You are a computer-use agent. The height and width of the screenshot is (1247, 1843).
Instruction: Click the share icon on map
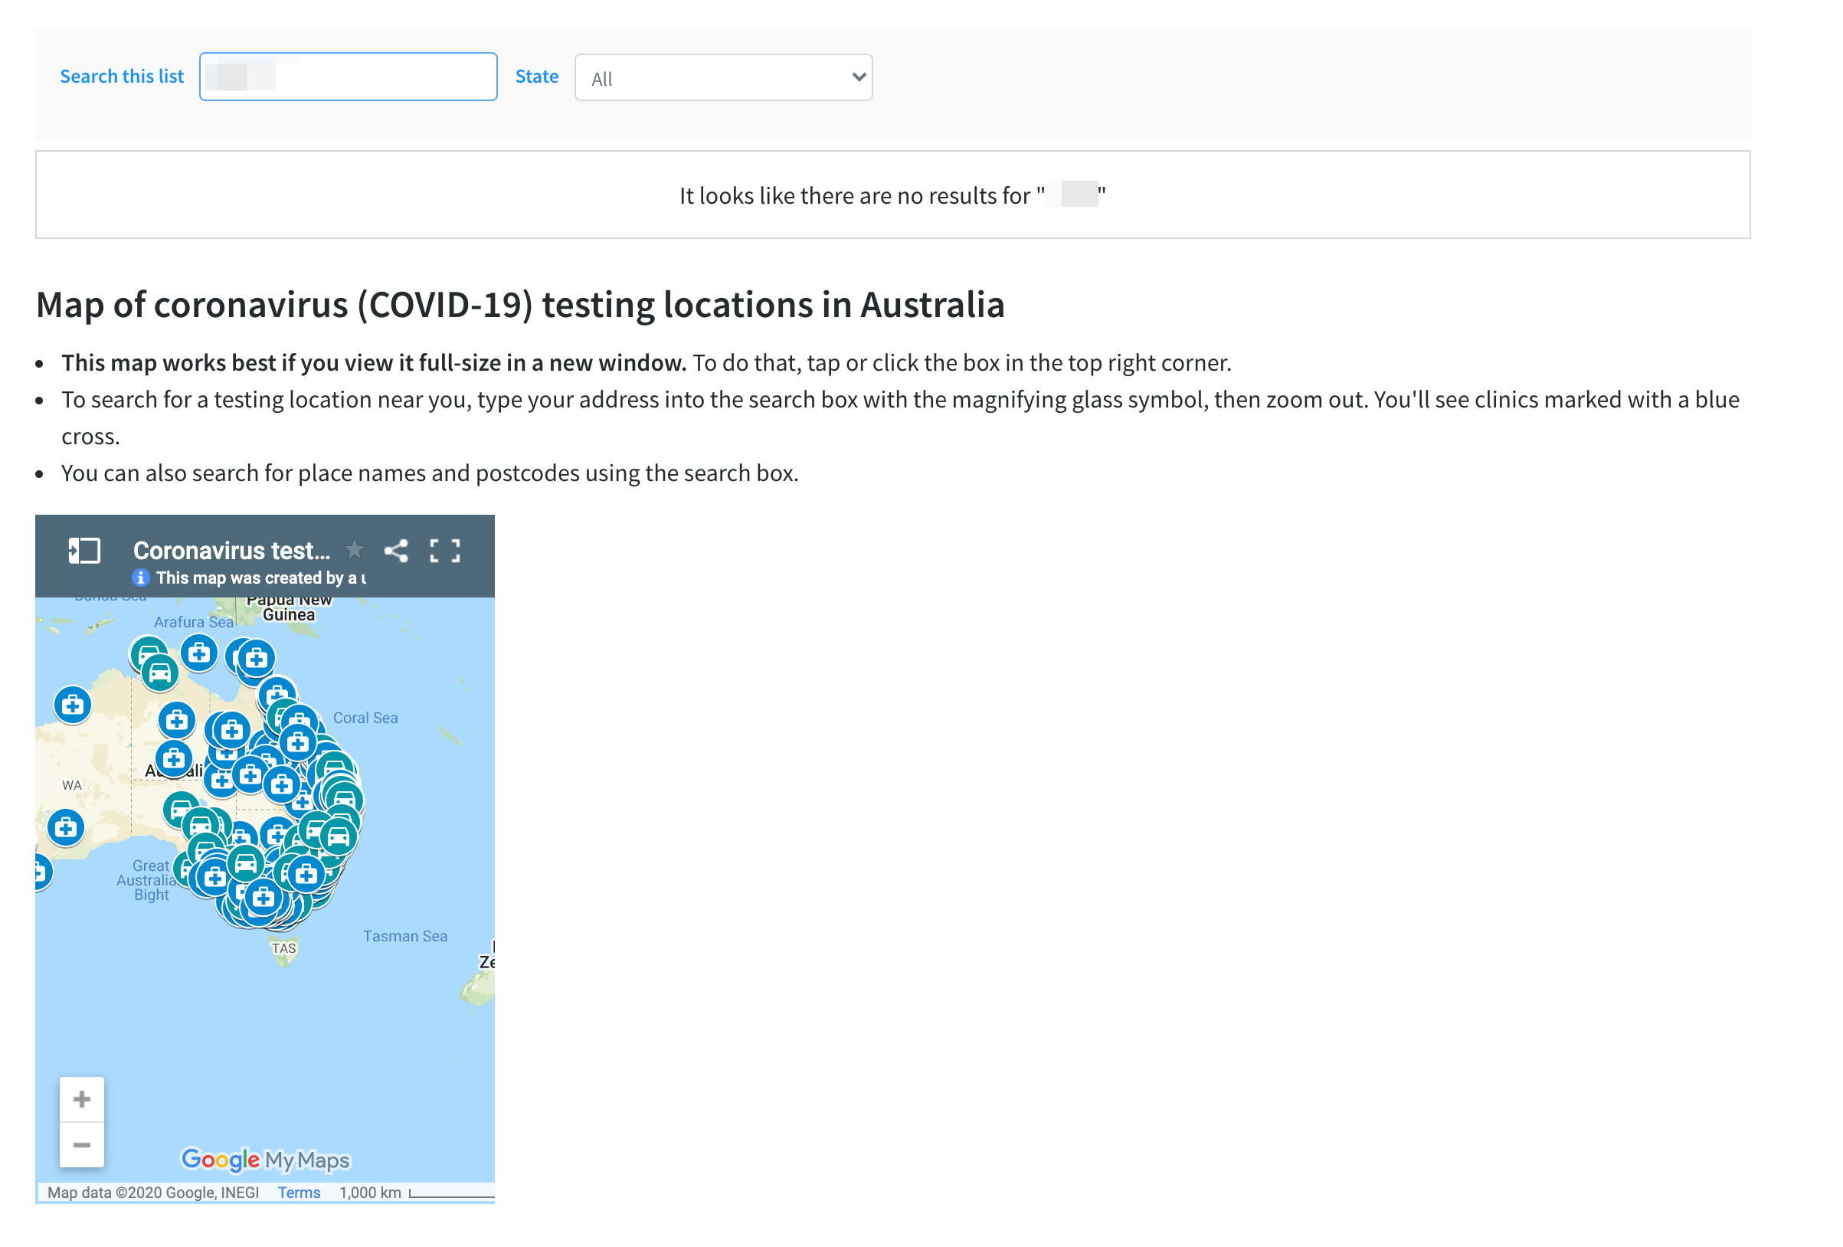396,551
